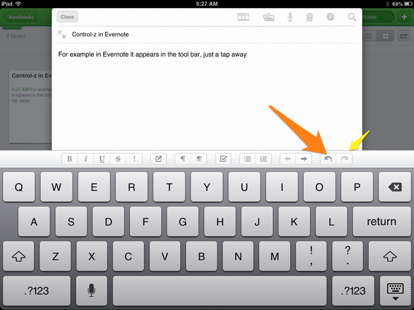The height and width of the screenshot is (310, 414).
Task: Tap the P key
Action: (x=357, y=187)
